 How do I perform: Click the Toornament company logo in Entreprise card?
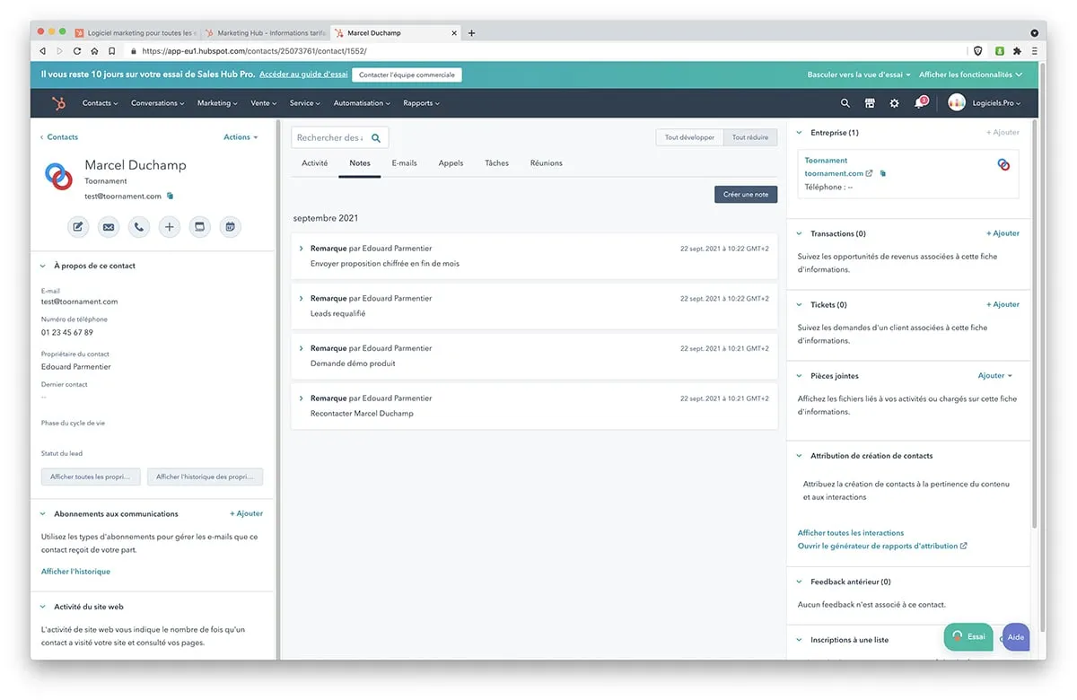(1003, 165)
